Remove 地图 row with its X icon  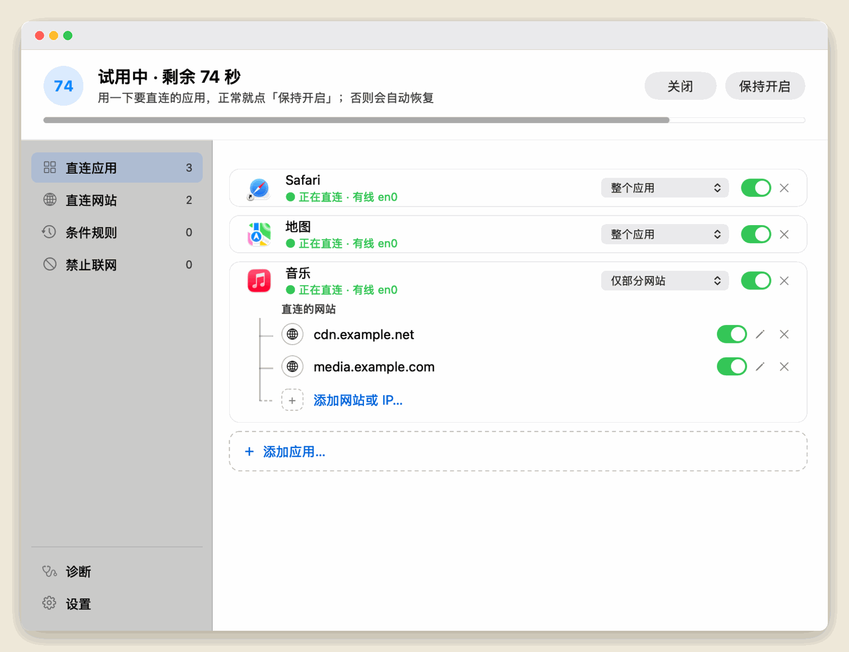click(784, 234)
